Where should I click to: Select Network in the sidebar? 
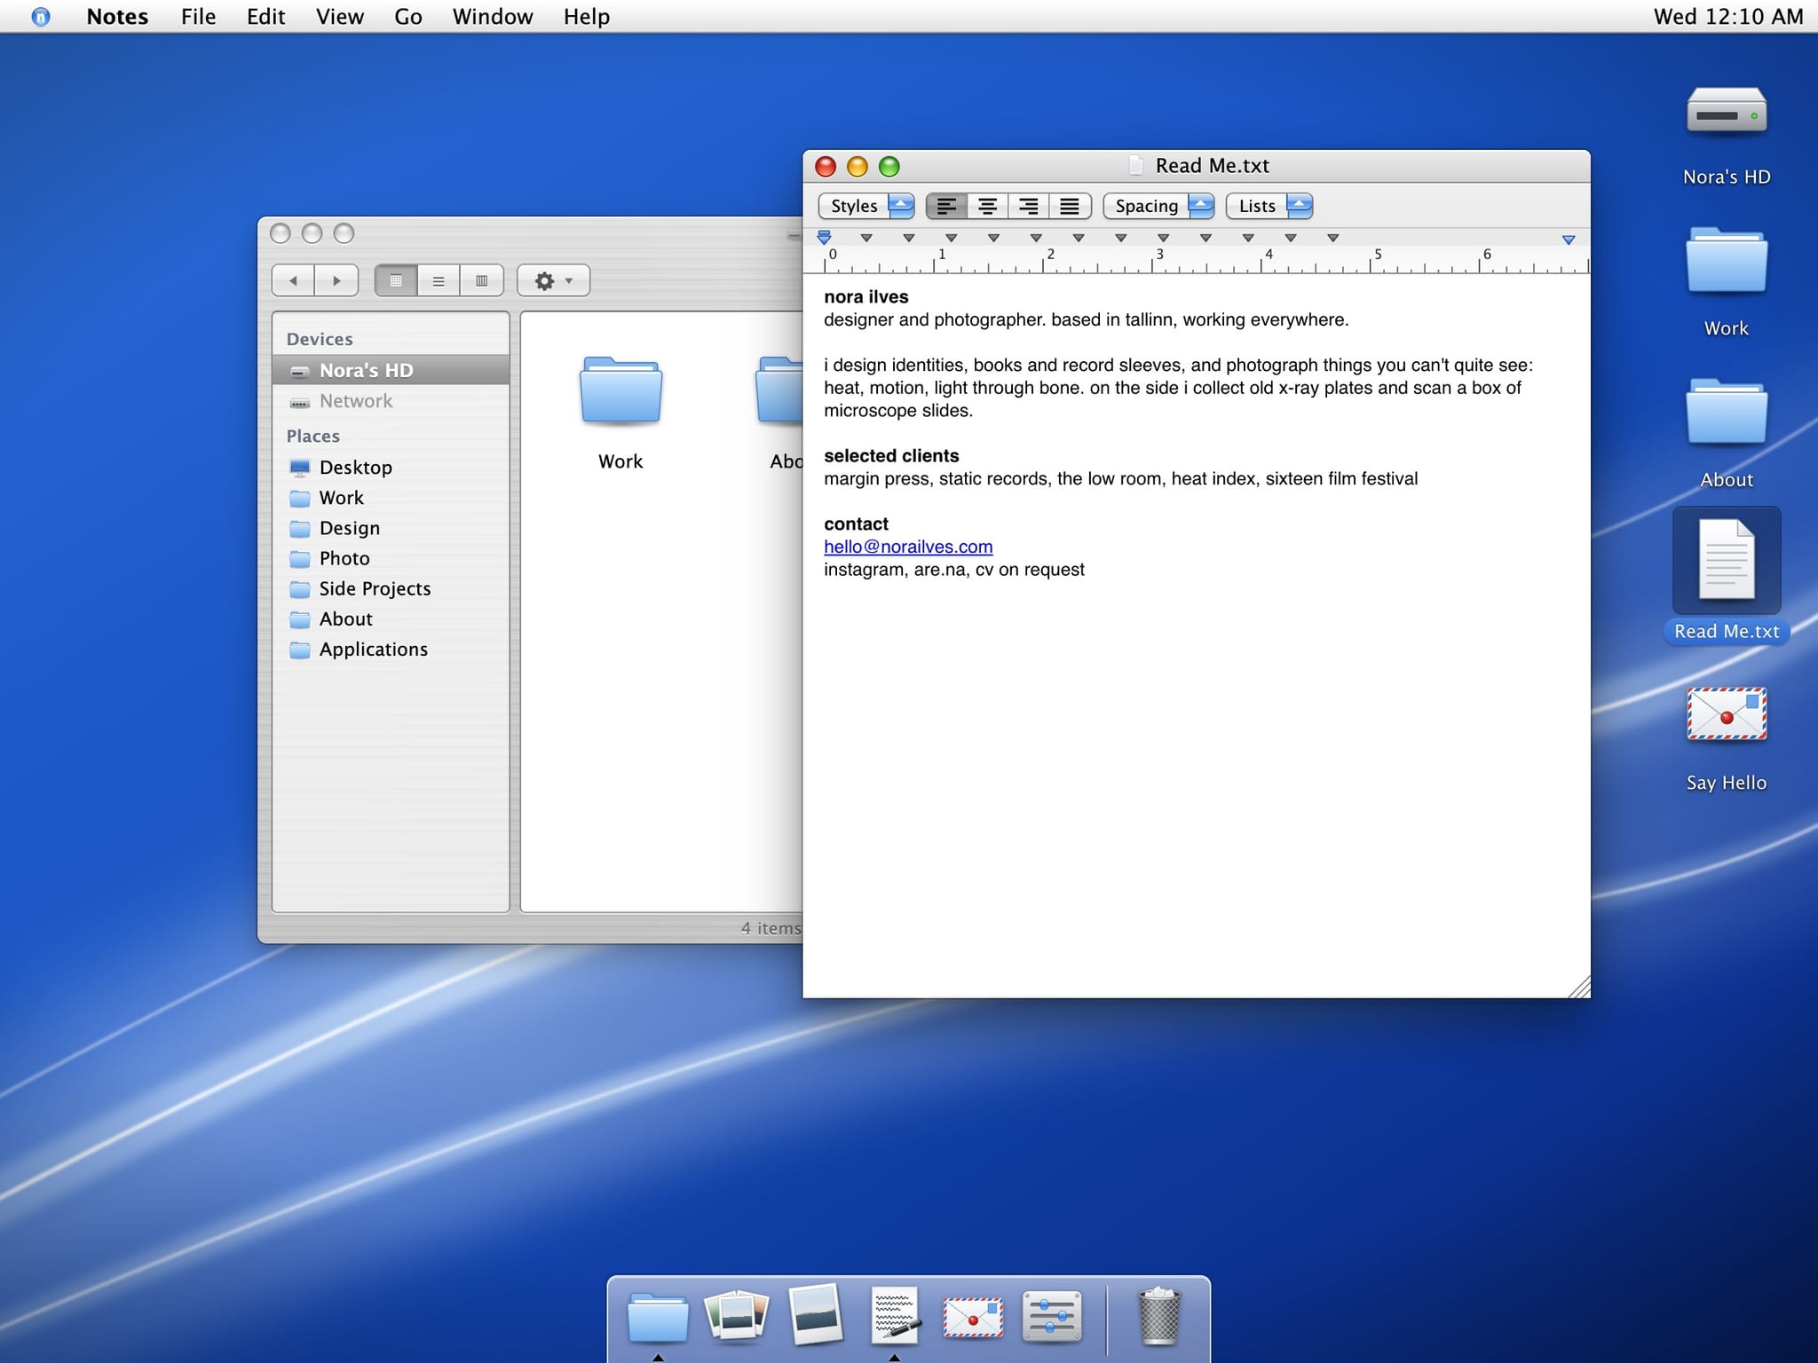click(391, 401)
